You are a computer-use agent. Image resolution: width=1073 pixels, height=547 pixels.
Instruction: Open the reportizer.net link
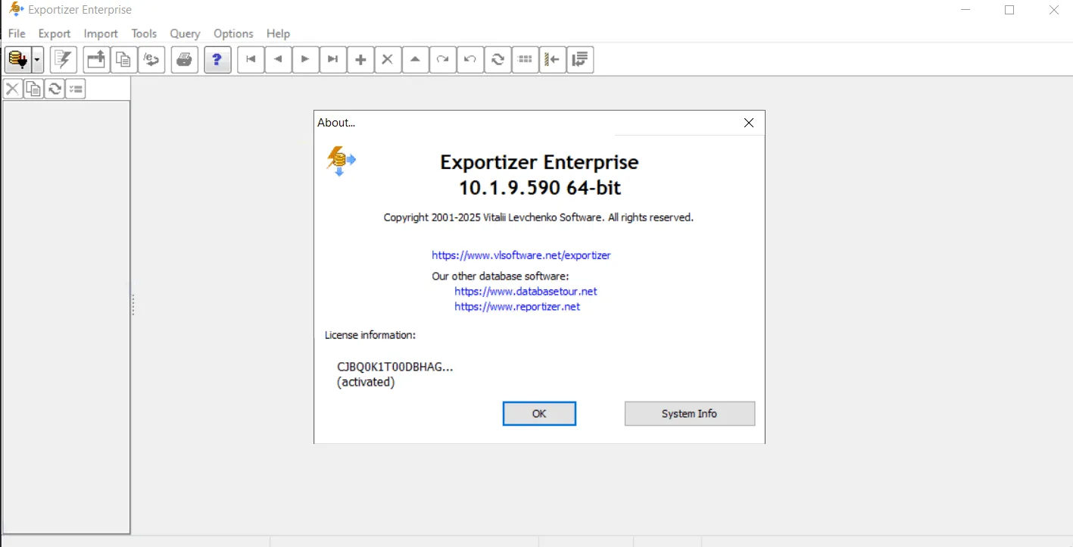click(517, 307)
